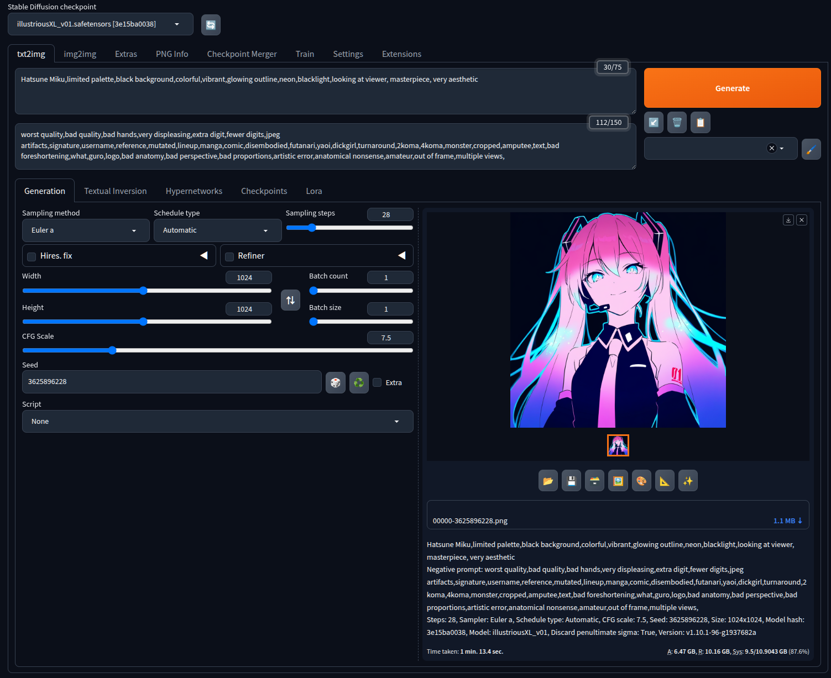Focus the Seed field showing 3625896228
The width and height of the screenshot is (831, 678).
[172, 382]
